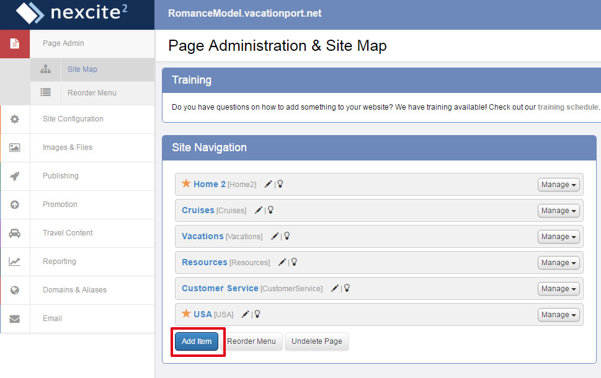The height and width of the screenshot is (378, 601).
Task: Click the Images & Files picture icon
Action: 14,147
